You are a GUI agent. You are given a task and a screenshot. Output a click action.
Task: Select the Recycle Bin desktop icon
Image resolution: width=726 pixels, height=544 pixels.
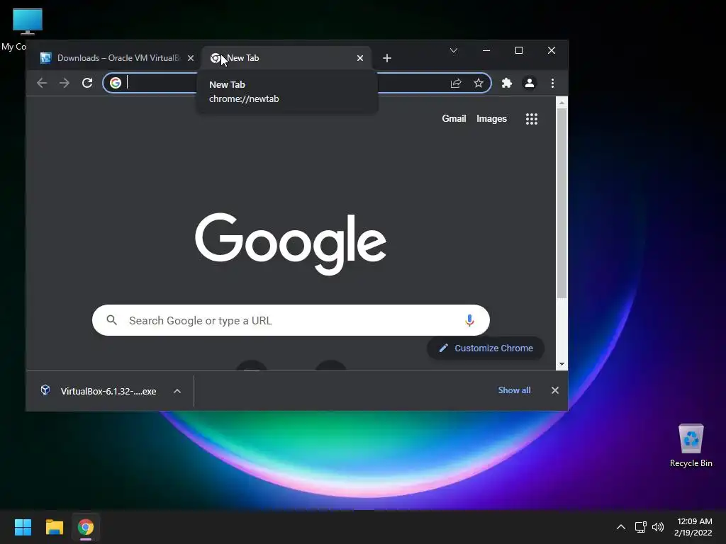coord(691,446)
